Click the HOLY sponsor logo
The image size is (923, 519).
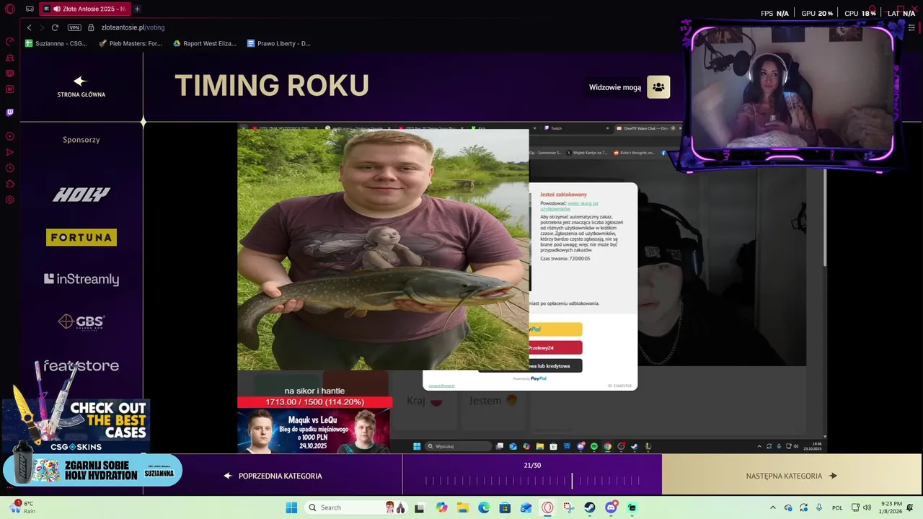coord(81,194)
